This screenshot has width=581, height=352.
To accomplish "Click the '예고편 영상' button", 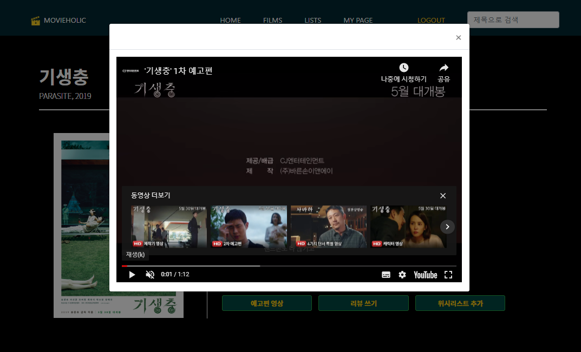I will coord(267,303).
